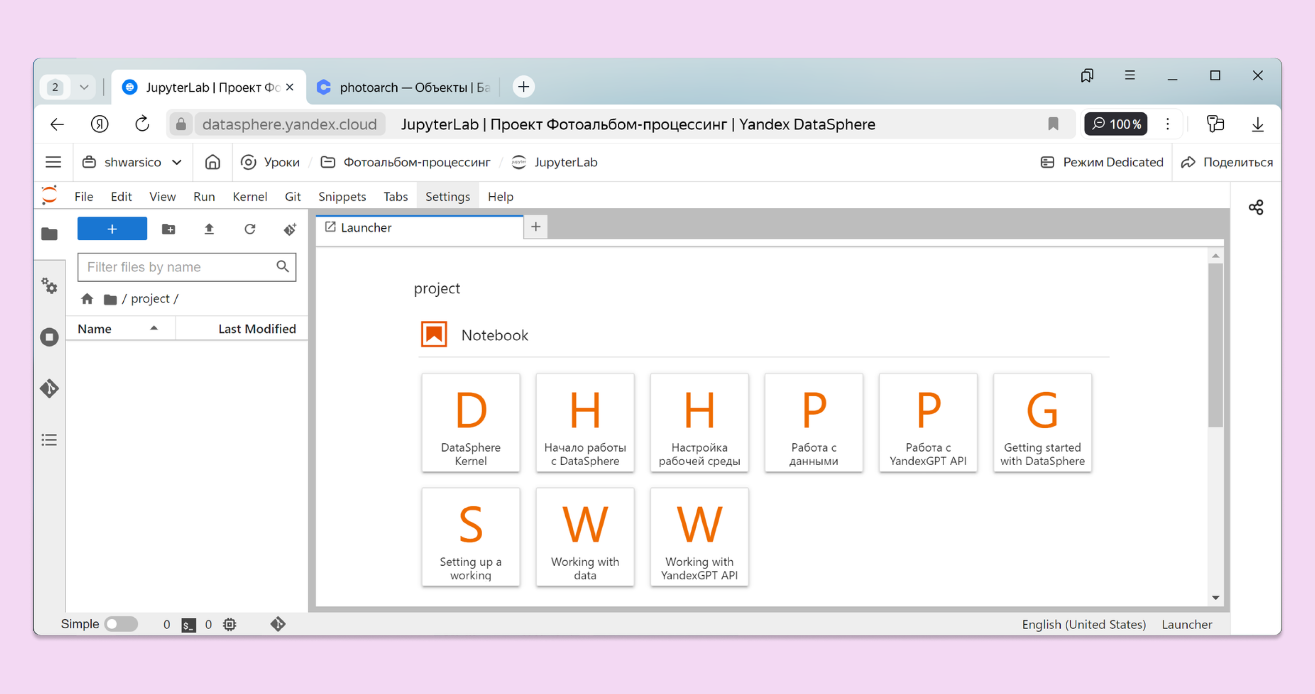Screen dimensions: 1315x694
Task: Open Начало работы с DataSphere notebook card
Action: point(585,422)
